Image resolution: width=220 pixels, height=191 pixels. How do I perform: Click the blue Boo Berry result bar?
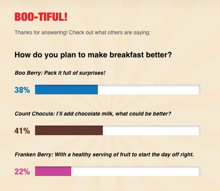[x=66, y=89]
